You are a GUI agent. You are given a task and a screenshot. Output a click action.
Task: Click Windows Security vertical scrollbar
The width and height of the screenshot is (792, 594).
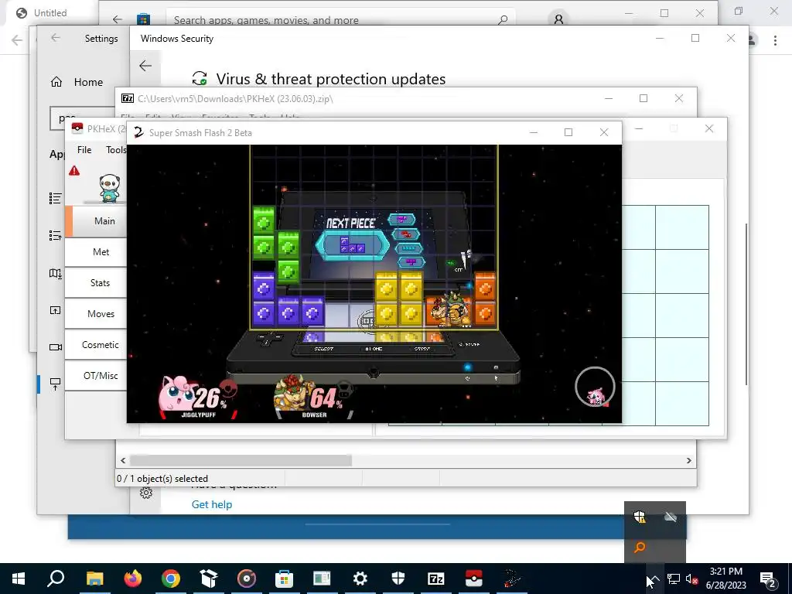click(746, 303)
